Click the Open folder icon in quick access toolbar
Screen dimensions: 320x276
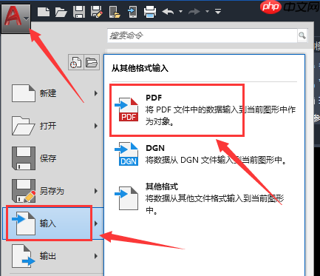tap(61, 12)
